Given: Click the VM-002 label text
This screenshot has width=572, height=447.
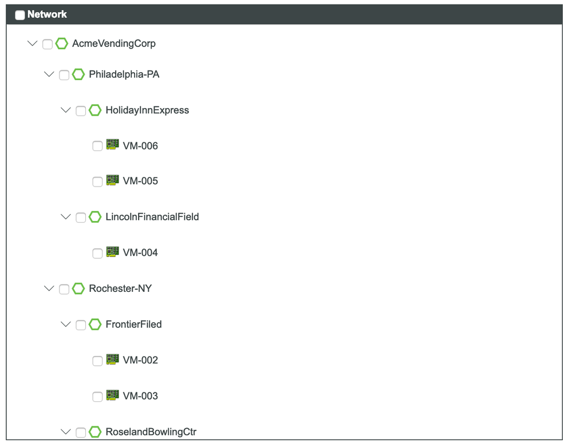Looking at the screenshot, I should 141,360.
